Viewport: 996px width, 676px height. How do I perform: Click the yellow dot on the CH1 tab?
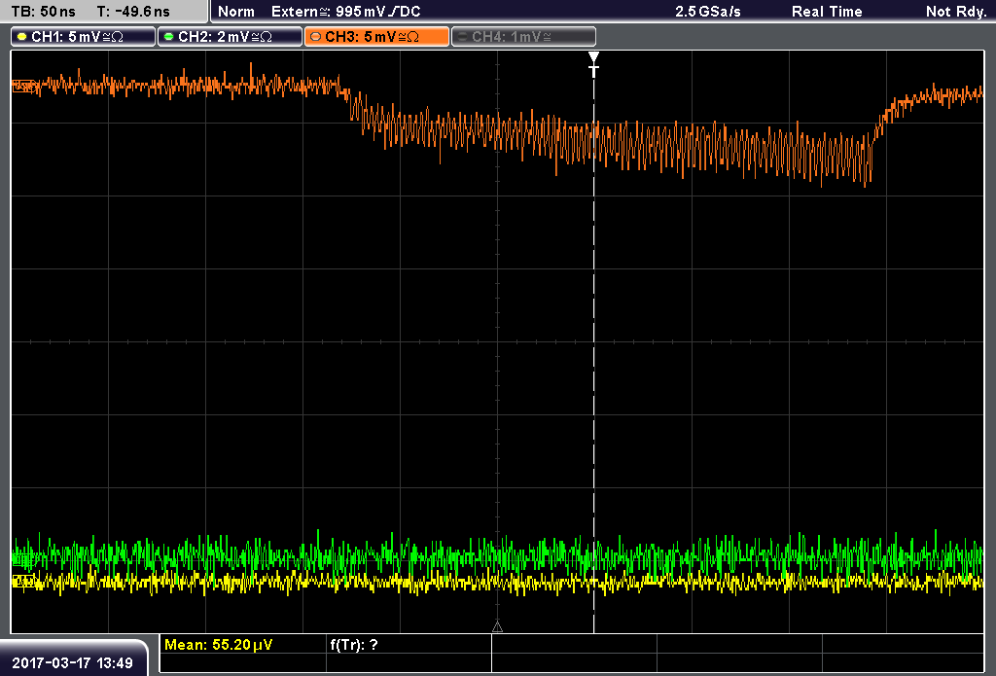[22, 37]
